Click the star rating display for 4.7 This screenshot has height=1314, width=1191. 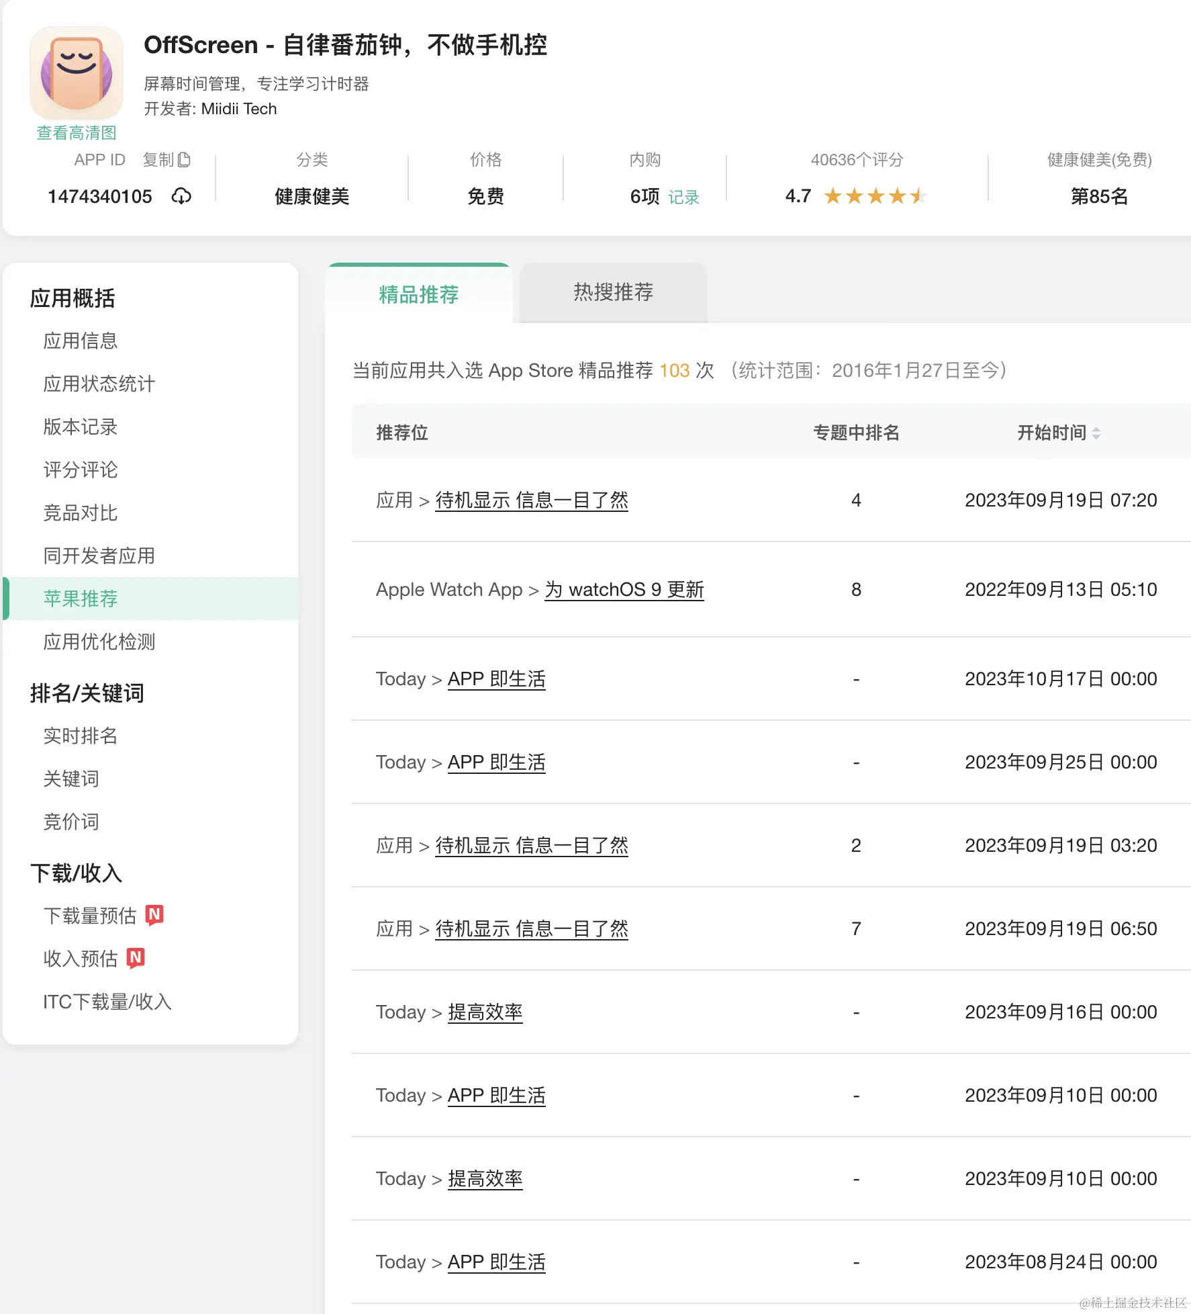tap(875, 196)
